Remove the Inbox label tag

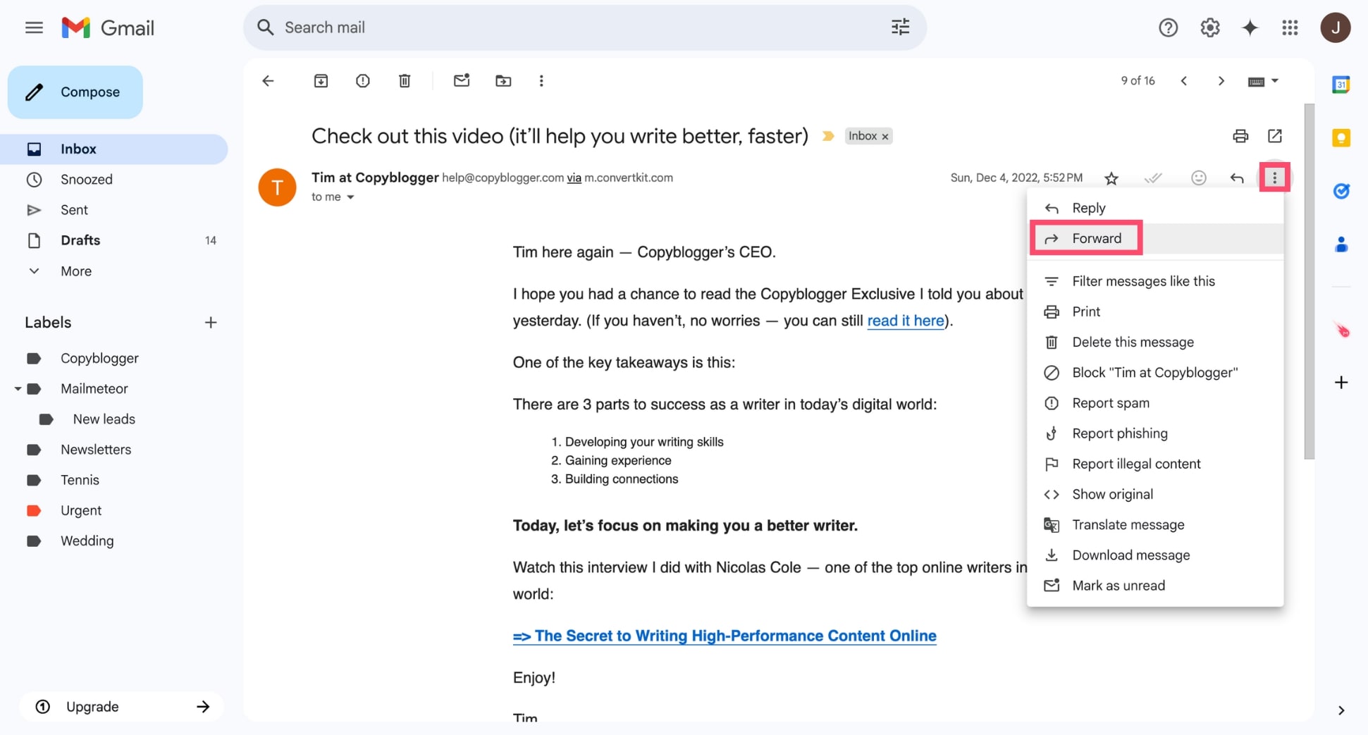tap(885, 137)
